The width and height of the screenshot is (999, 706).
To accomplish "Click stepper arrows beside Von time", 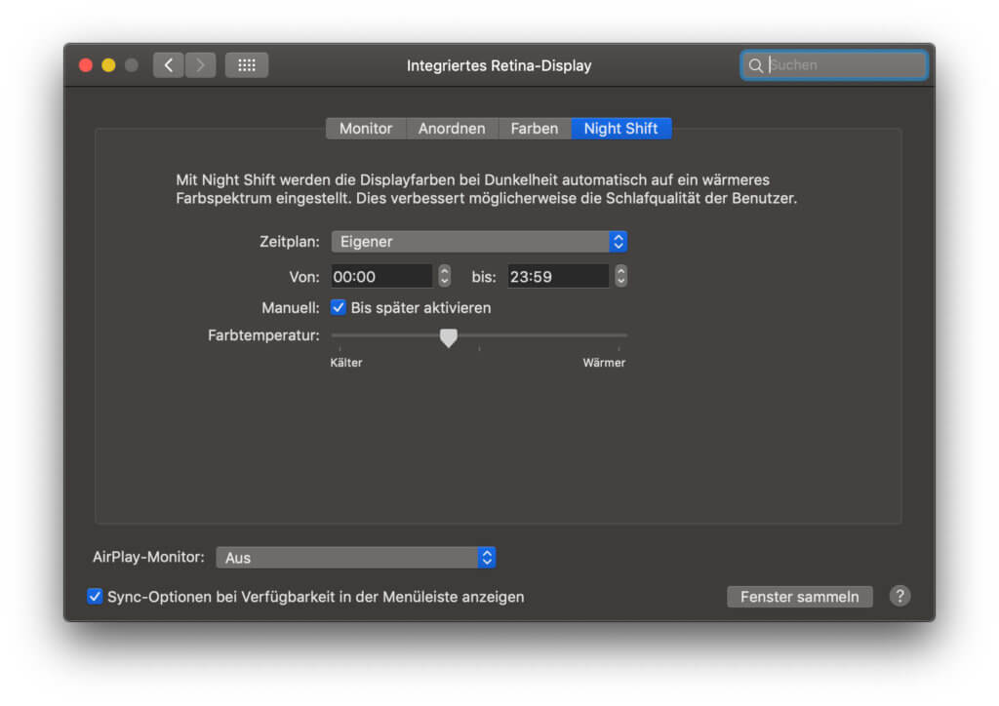I will [445, 276].
